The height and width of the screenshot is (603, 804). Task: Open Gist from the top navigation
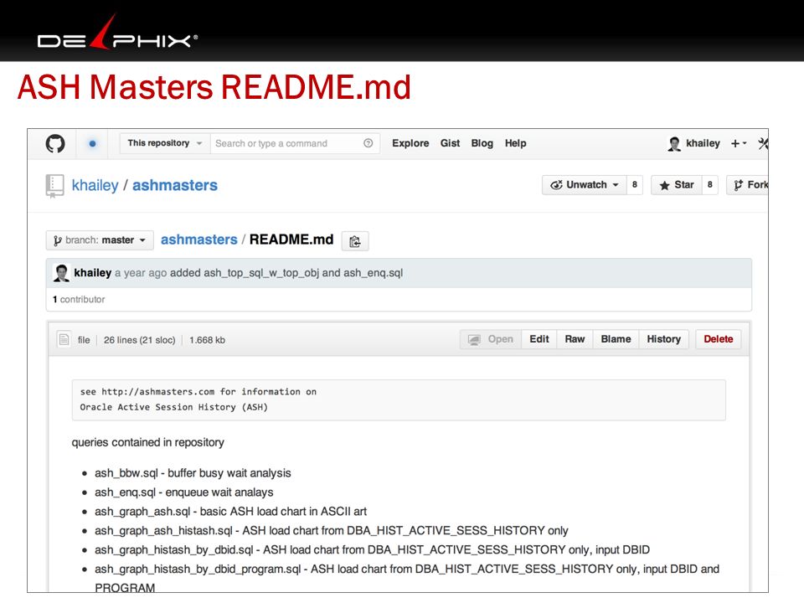coord(450,143)
